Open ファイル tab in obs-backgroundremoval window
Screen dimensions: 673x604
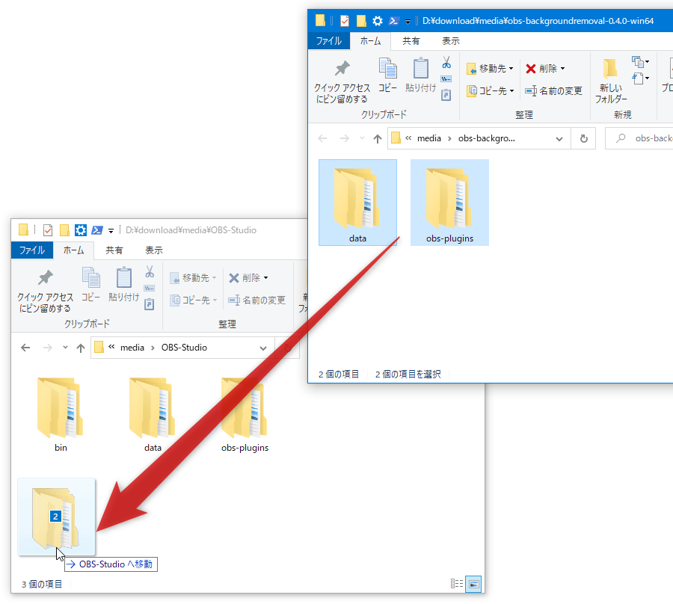[x=329, y=41]
